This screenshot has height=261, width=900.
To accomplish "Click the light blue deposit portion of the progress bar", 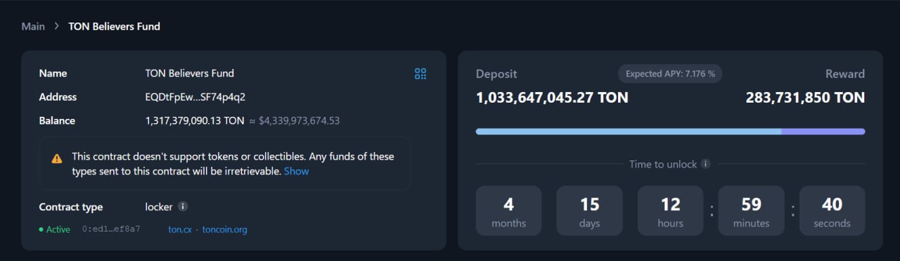I will pos(629,132).
